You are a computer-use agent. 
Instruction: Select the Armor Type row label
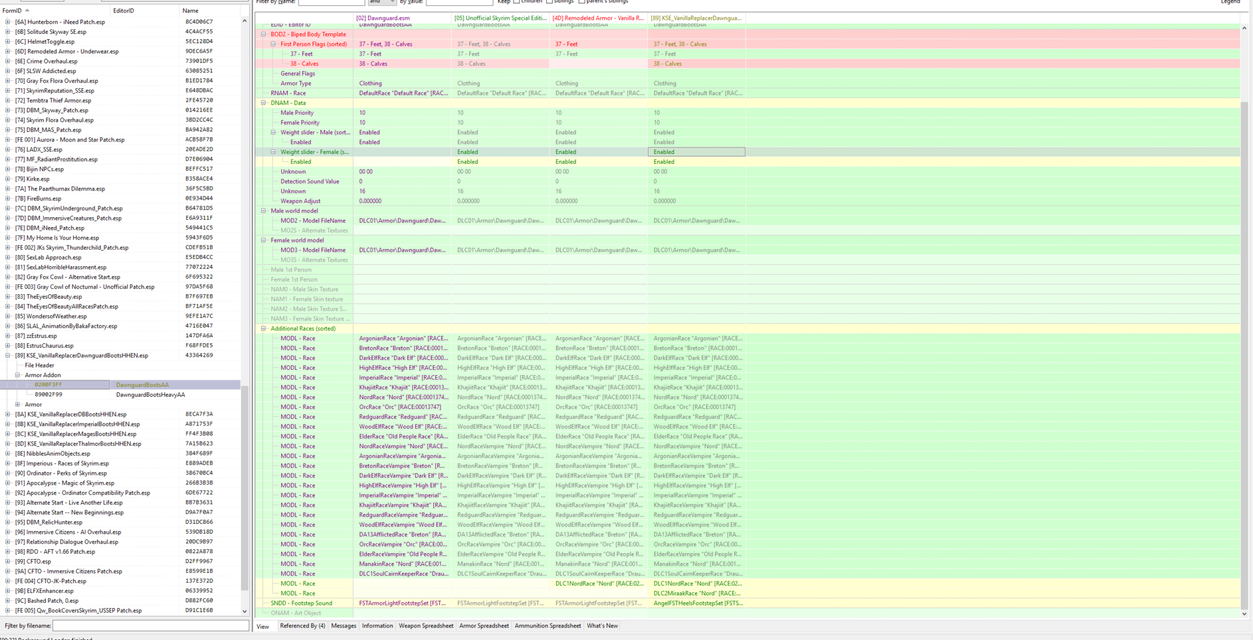pyautogui.click(x=296, y=83)
